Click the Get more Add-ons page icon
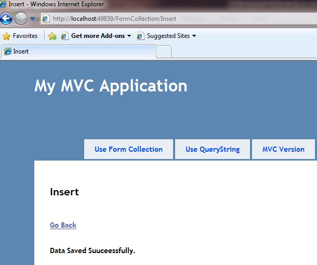The height and width of the screenshot is (265, 317). click(x=64, y=36)
